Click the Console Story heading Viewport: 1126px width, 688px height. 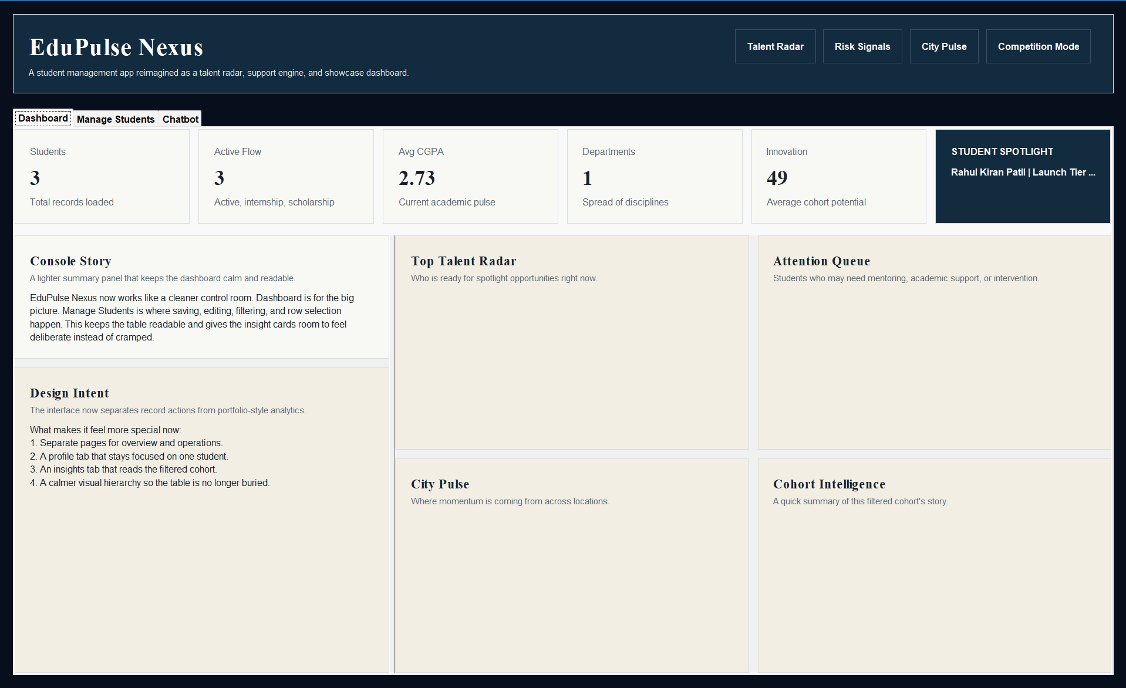click(x=70, y=261)
